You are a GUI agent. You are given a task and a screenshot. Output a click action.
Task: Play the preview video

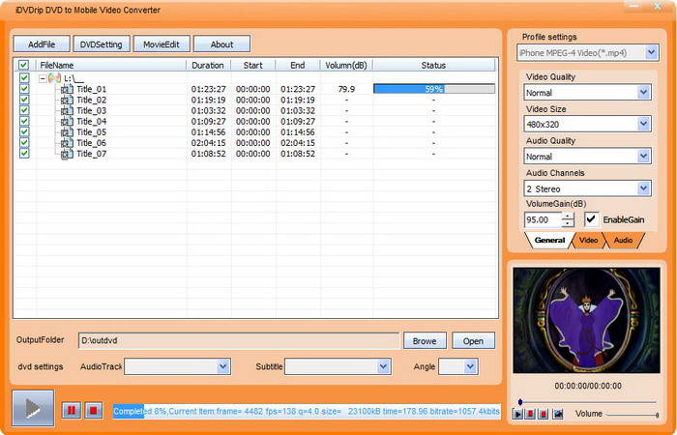pos(517,415)
